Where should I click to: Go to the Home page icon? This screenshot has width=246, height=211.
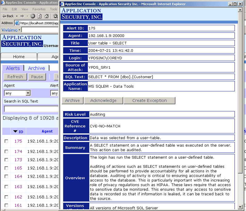coord(46,16)
